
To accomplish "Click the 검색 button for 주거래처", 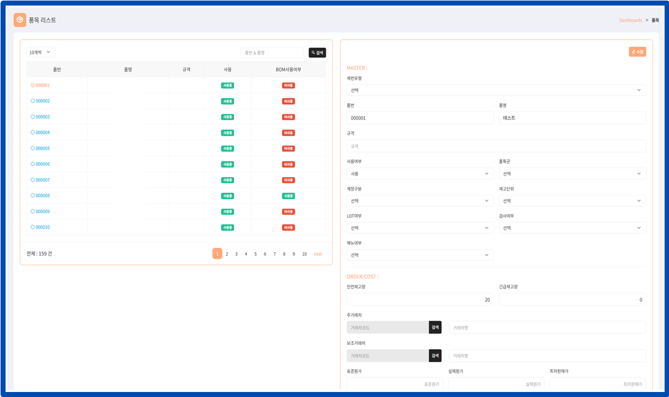I will tap(435, 327).
